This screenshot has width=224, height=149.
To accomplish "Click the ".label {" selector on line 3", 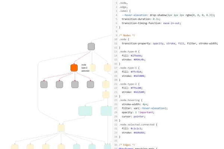I will [x=125, y=11].
